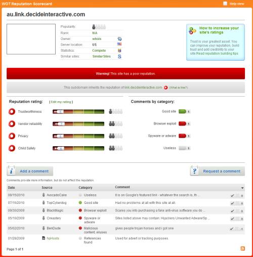Open the whois owner lookup icon

click(119, 39)
